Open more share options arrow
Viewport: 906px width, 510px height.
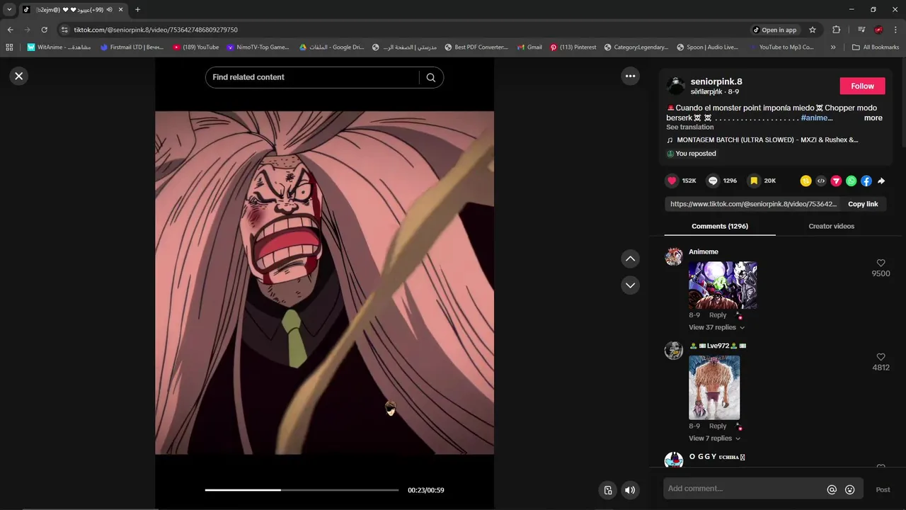pyautogui.click(x=881, y=181)
